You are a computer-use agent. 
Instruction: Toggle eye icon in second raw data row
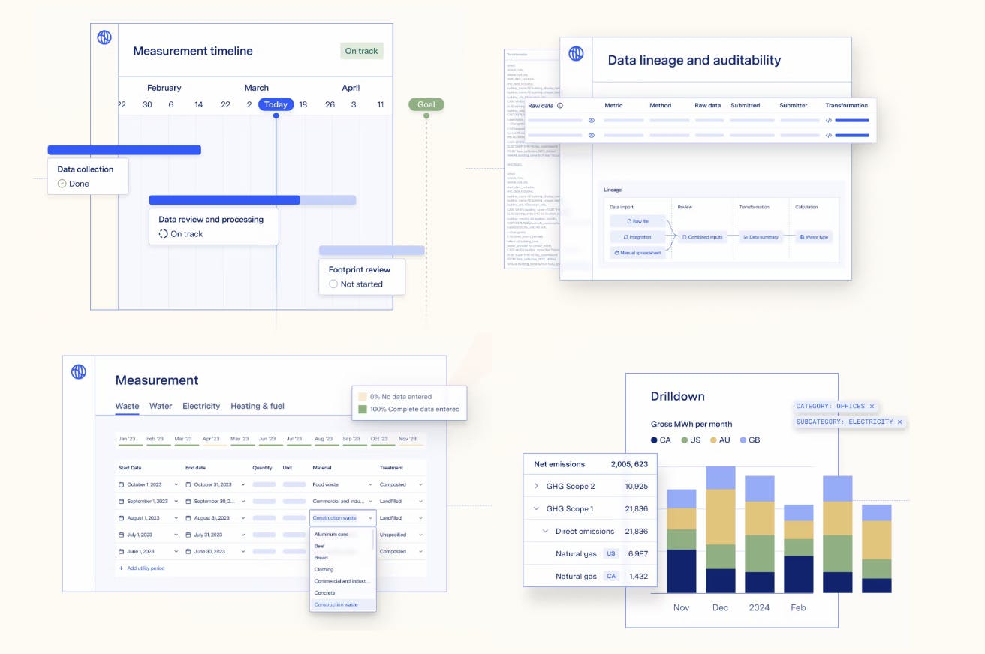(x=592, y=135)
